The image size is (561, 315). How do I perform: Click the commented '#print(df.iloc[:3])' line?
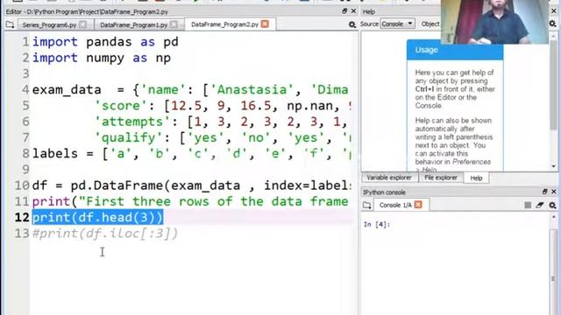pyautogui.click(x=105, y=234)
